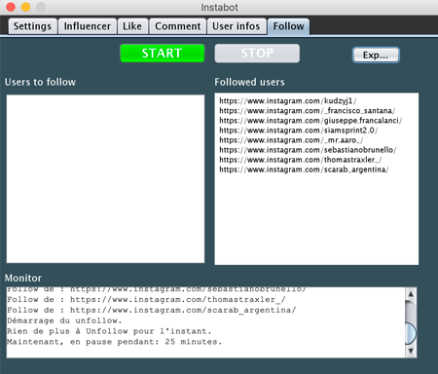
Task: Select the Follow tab
Action: pyautogui.click(x=288, y=26)
